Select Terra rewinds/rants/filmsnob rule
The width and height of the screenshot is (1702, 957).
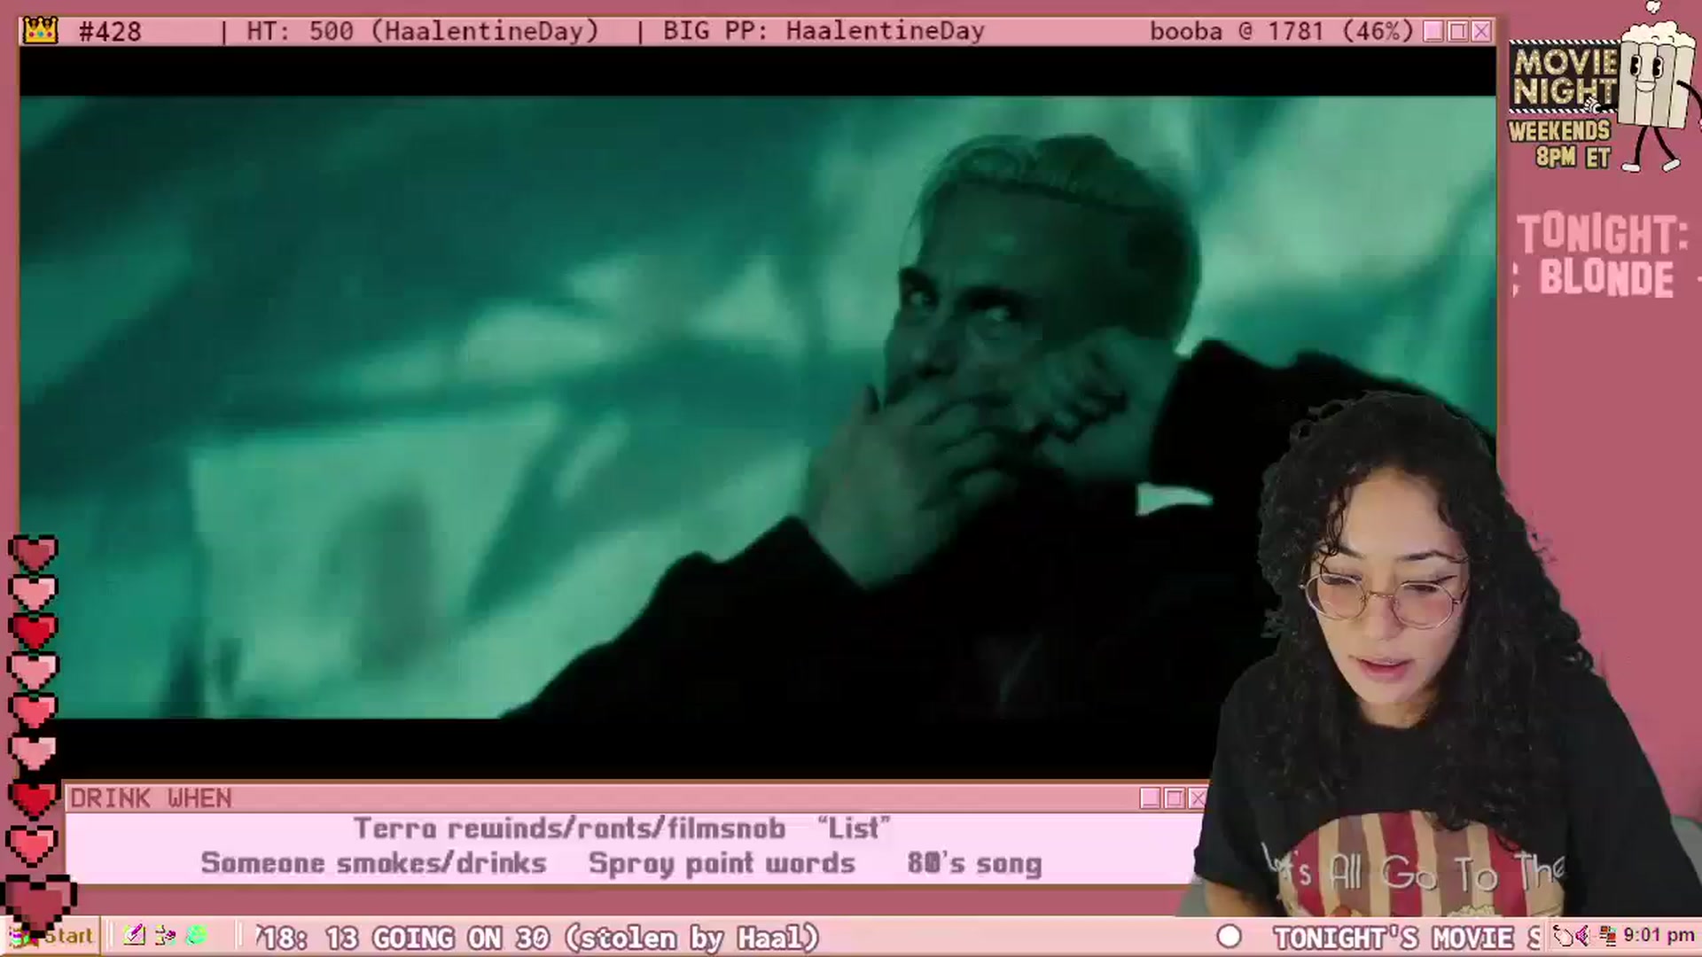coord(569,829)
